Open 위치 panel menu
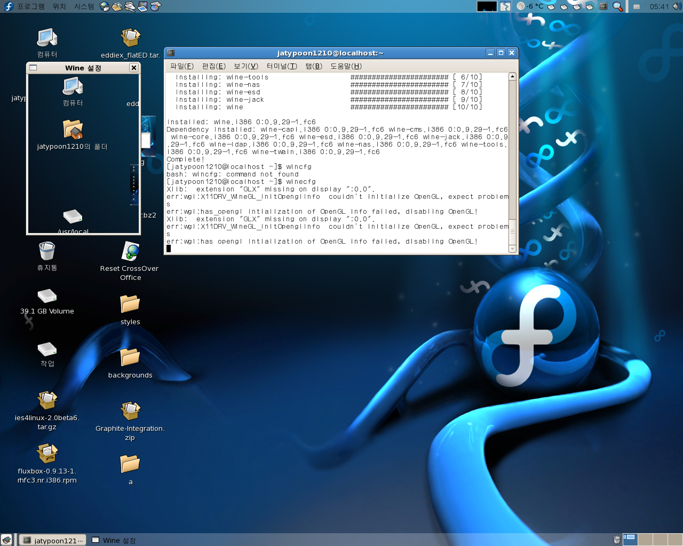 tap(59, 6)
